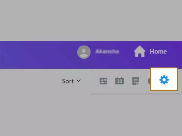Open the Calendar icon showing 30

pos(120,81)
